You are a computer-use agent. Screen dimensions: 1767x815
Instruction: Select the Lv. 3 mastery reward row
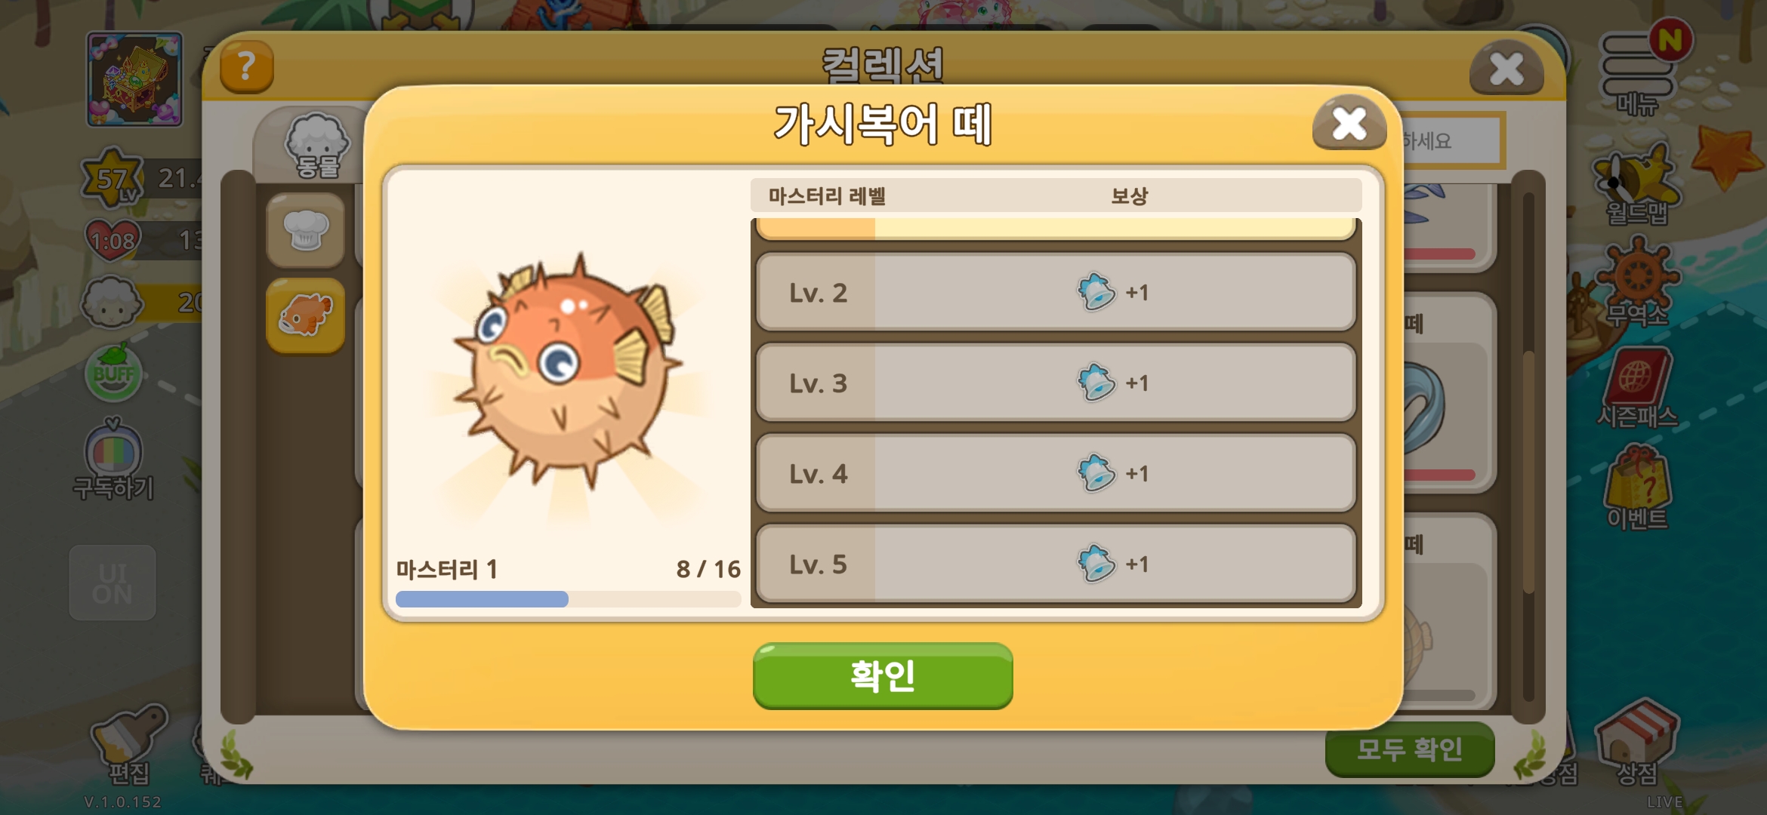(1056, 383)
